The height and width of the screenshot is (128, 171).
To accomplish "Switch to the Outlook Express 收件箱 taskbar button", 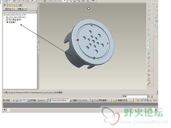I will click(x=37, y=100).
